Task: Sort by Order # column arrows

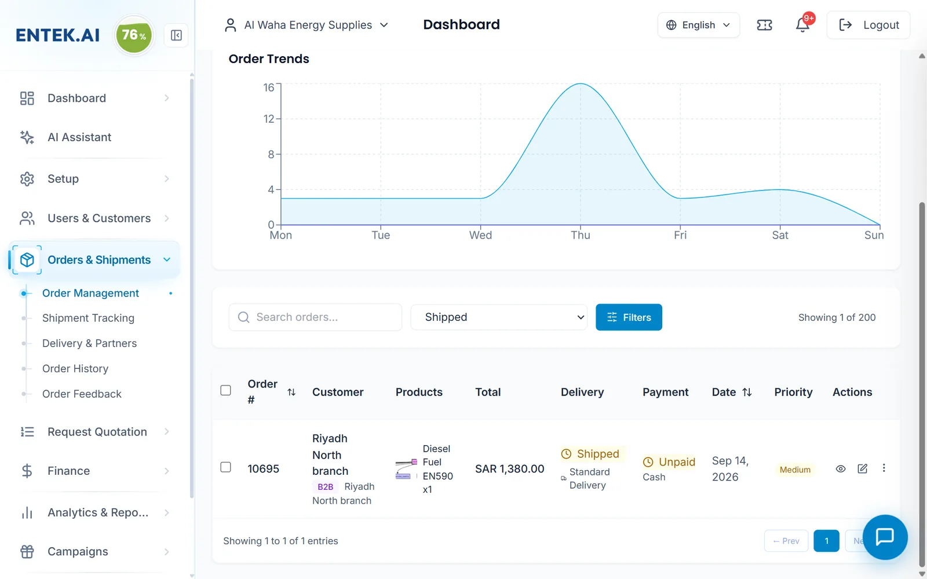Action: [291, 393]
